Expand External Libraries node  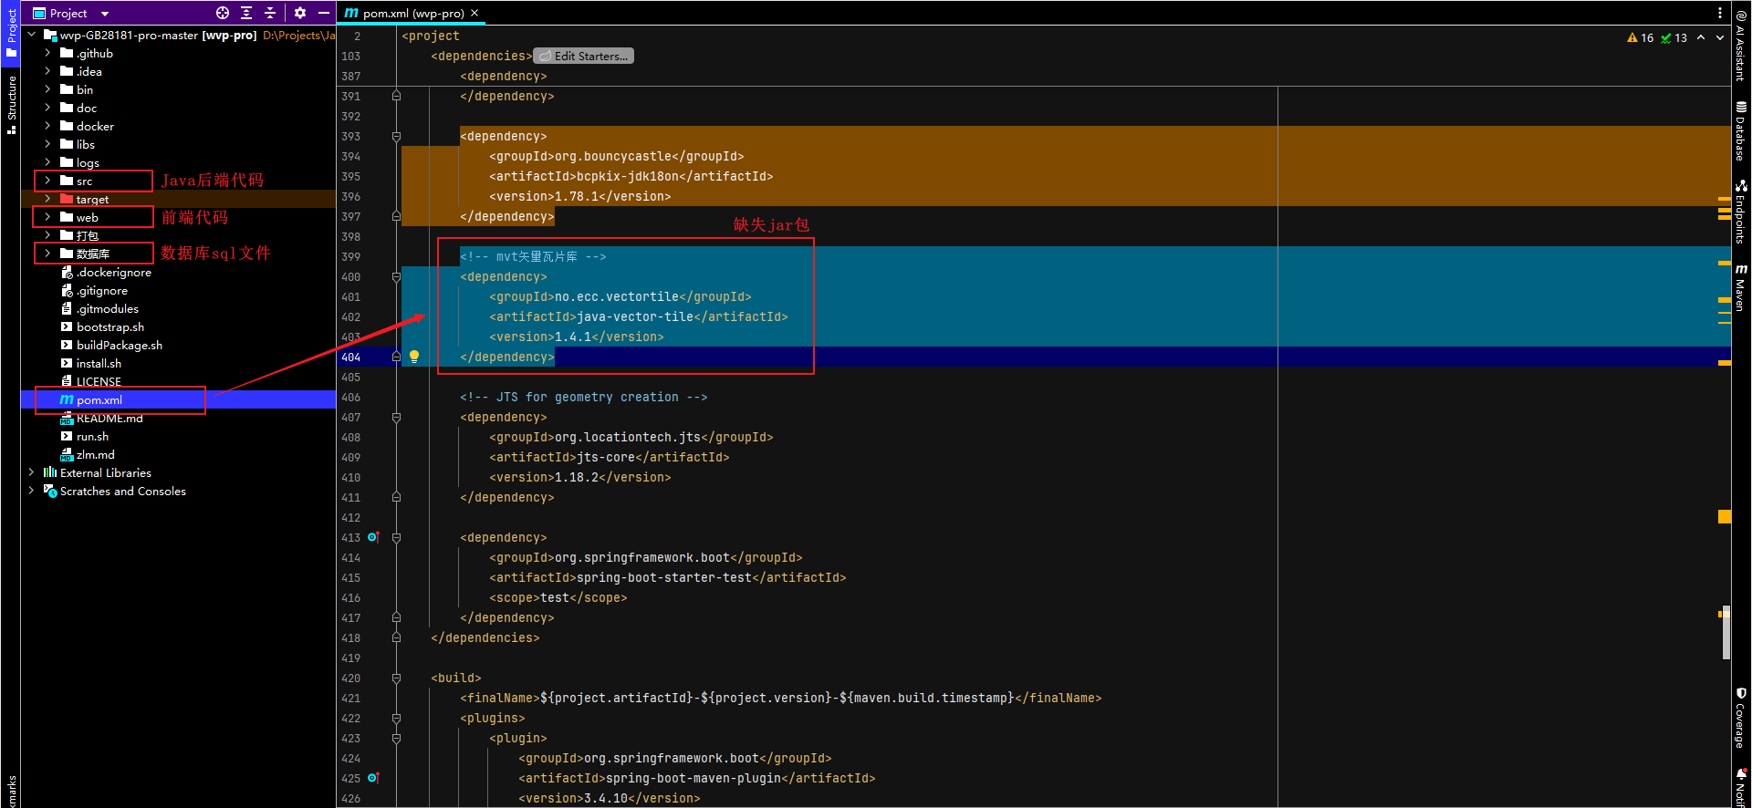coord(32,472)
